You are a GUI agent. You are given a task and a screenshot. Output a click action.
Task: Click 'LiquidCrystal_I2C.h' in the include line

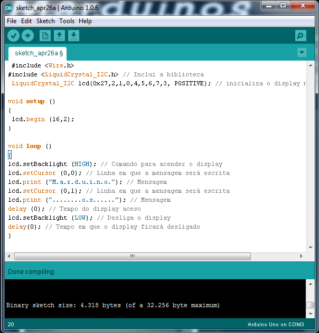click(81, 74)
